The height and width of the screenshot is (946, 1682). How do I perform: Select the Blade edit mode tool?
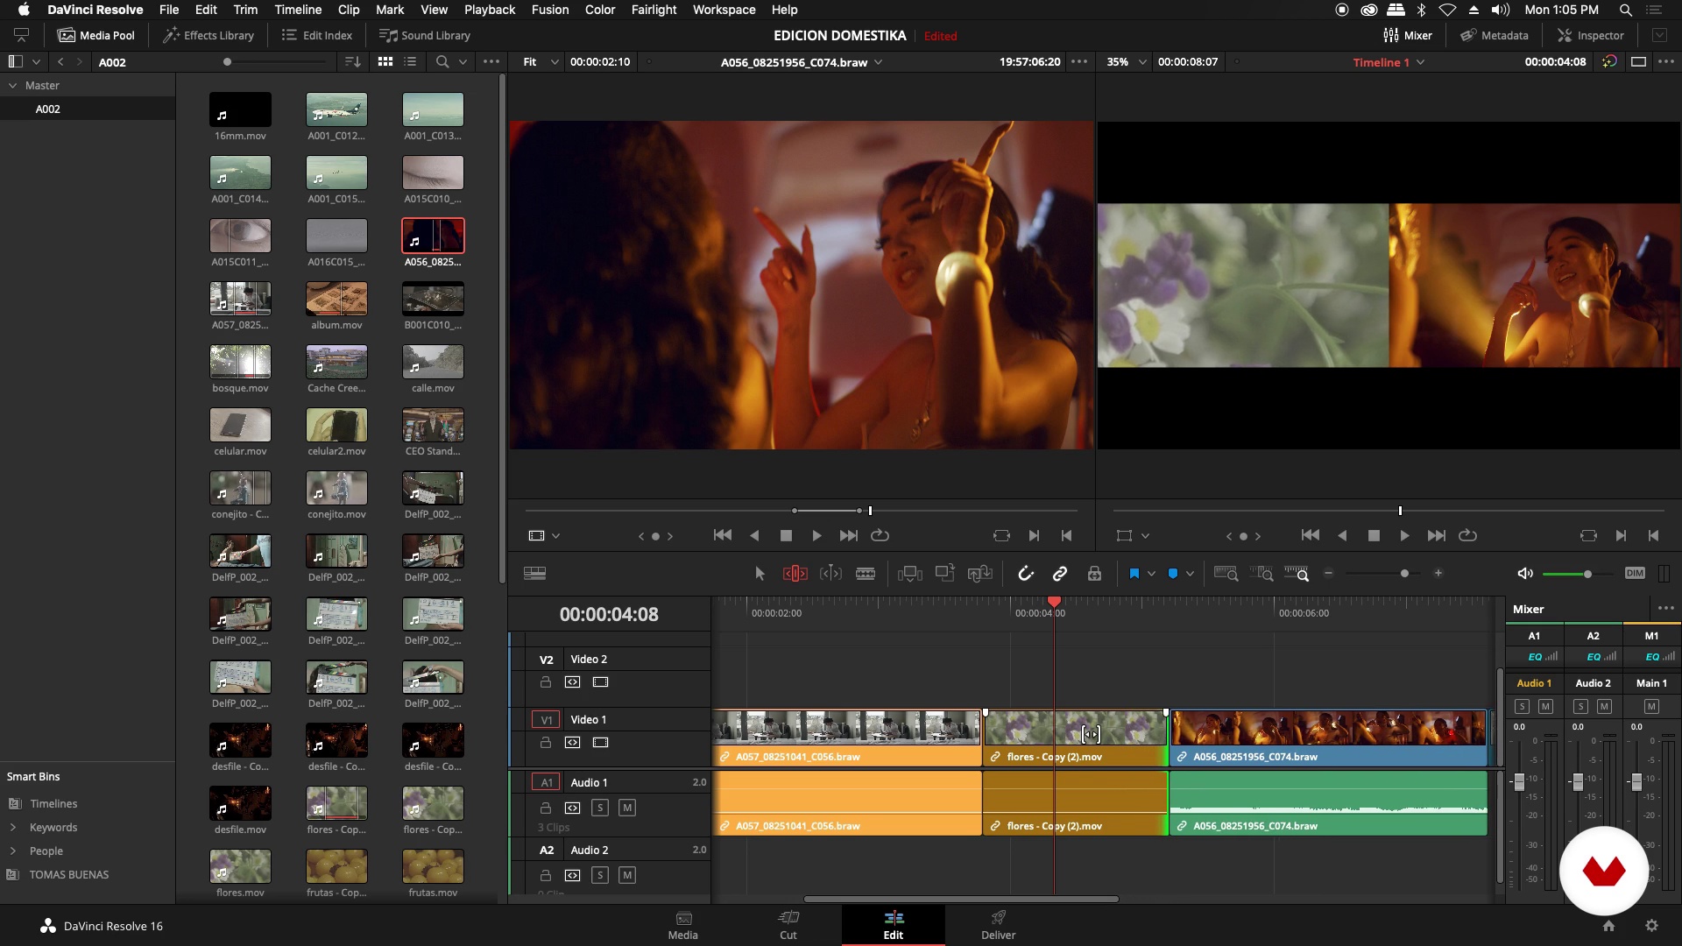click(x=865, y=574)
